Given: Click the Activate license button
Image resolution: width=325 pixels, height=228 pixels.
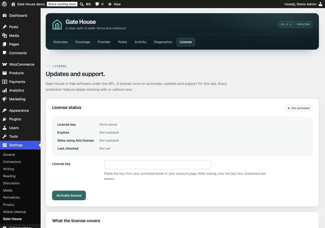Looking at the screenshot, I should tap(69, 195).
